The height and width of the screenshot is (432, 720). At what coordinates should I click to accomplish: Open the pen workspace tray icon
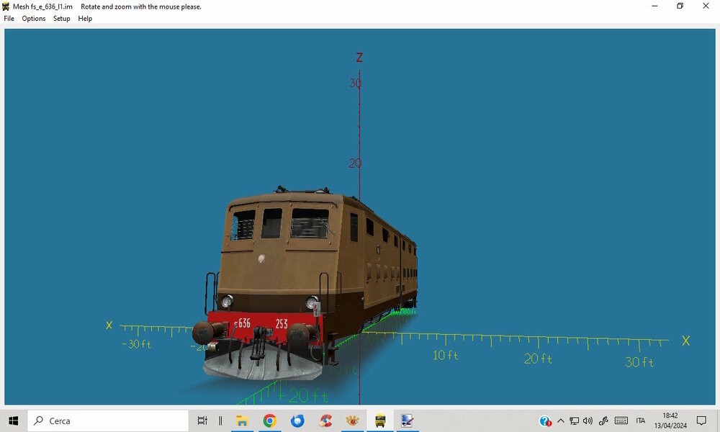click(x=604, y=420)
